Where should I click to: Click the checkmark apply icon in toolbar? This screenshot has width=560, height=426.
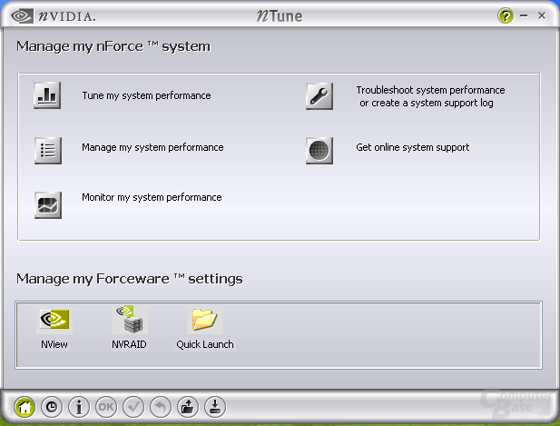[x=133, y=407]
